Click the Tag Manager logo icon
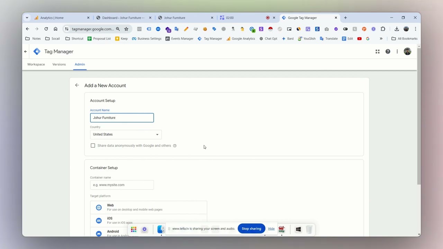The width and height of the screenshot is (443, 249). point(37,52)
